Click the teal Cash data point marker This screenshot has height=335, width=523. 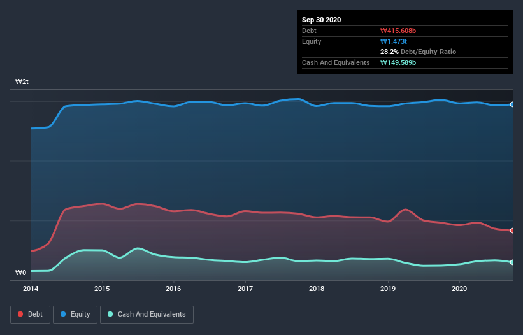(x=512, y=262)
